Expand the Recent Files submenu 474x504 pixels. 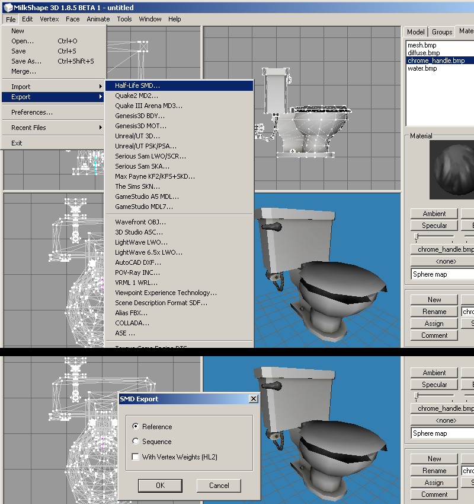click(53, 128)
